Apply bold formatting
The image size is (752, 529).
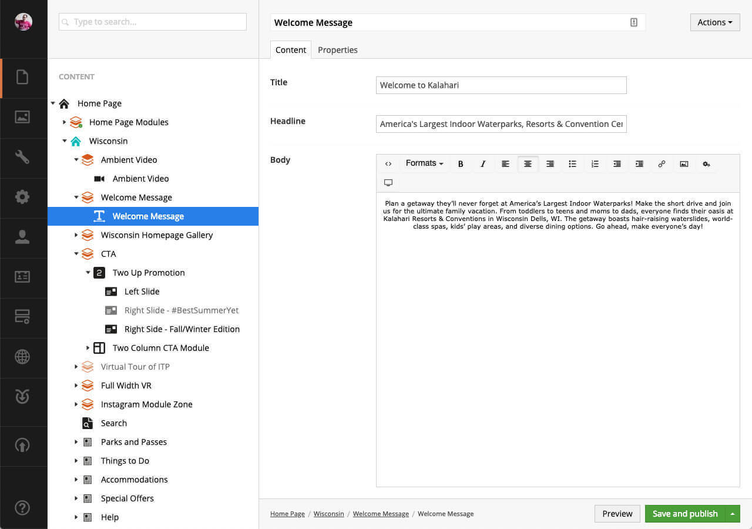coord(461,164)
